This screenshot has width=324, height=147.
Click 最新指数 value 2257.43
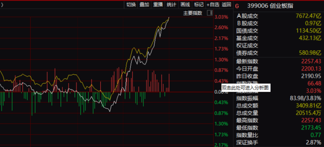point(311,61)
